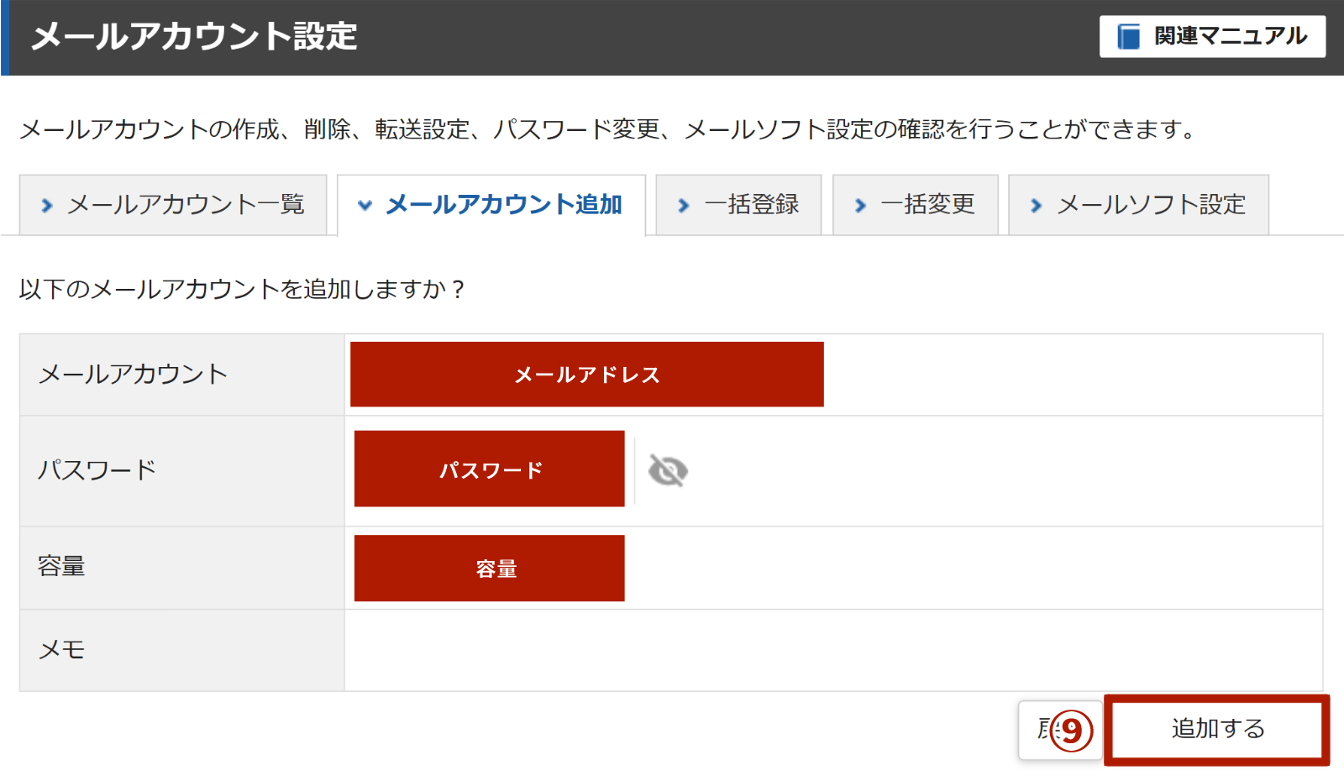The image size is (1344, 781).
Task: Click the red パスワード value box
Action: point(489,469)
